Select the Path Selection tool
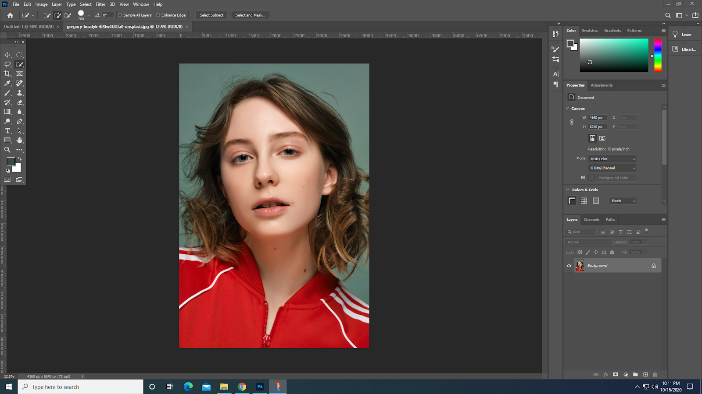This screenshot has height=394, width=702. click(x=19, y=131)
